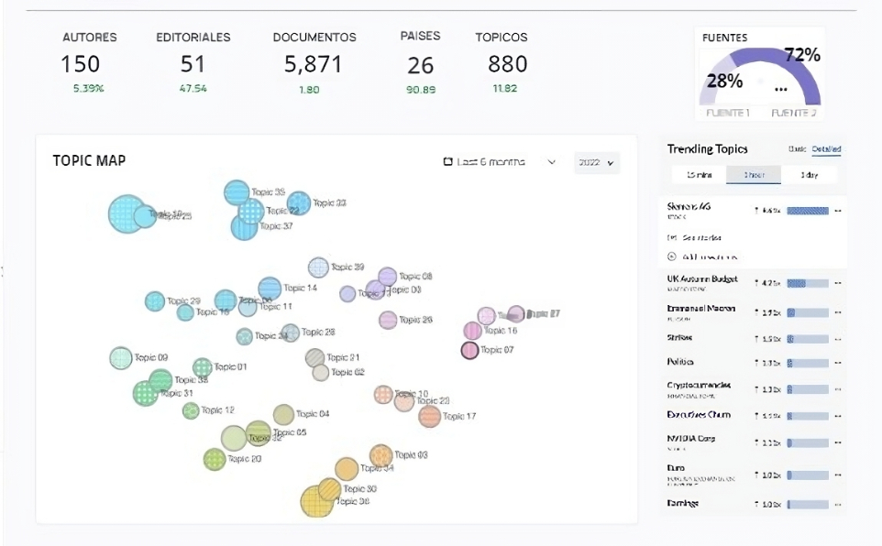Open the 2022 year dropdown
Screen dimensions: 882x546
tap(596, 162)
